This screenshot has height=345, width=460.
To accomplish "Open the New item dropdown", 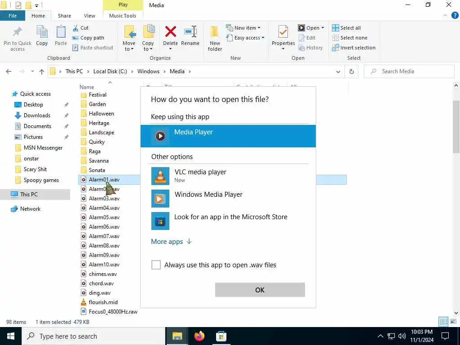I will (x=243, y=28).
